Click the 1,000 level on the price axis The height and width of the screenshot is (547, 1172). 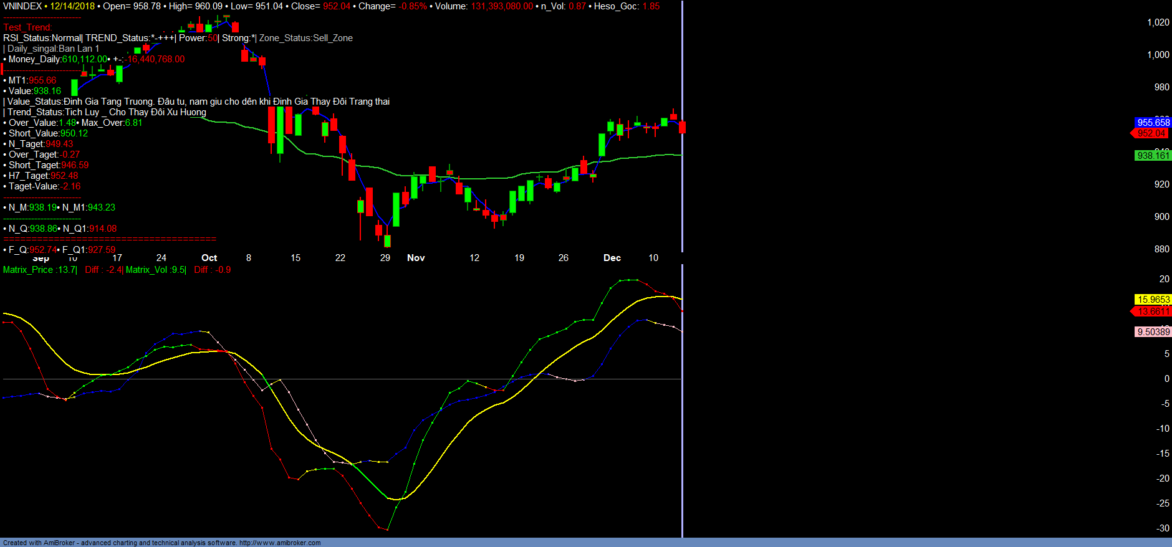point(1158,55)
